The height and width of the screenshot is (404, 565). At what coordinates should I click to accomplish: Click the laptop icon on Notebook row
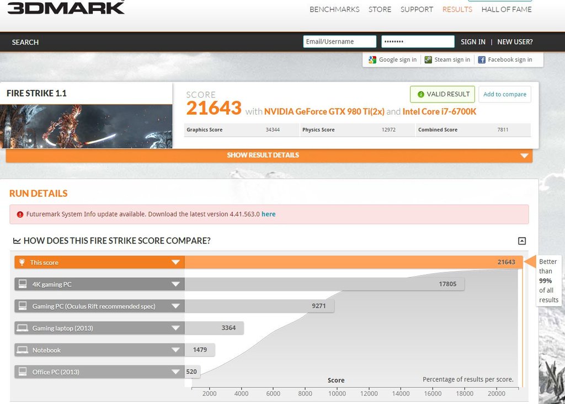(x=22, y=350)
